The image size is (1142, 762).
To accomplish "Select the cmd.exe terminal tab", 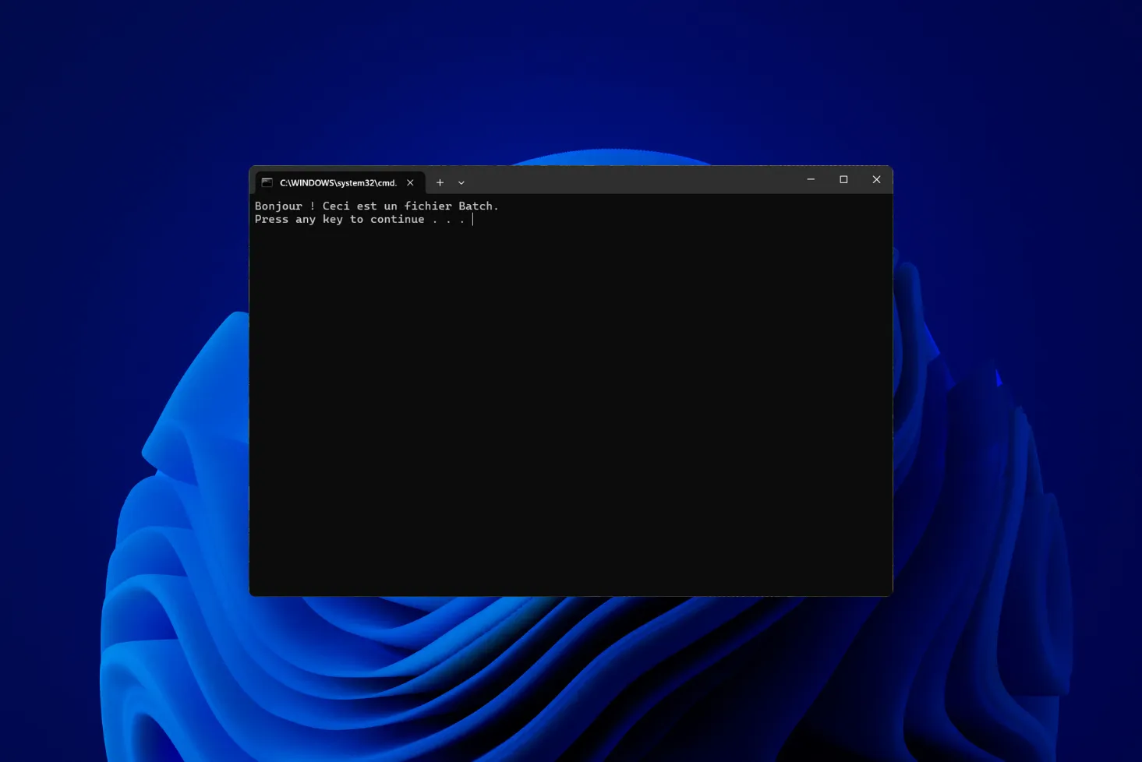I will pyautogui.click(x=340, y=182).
